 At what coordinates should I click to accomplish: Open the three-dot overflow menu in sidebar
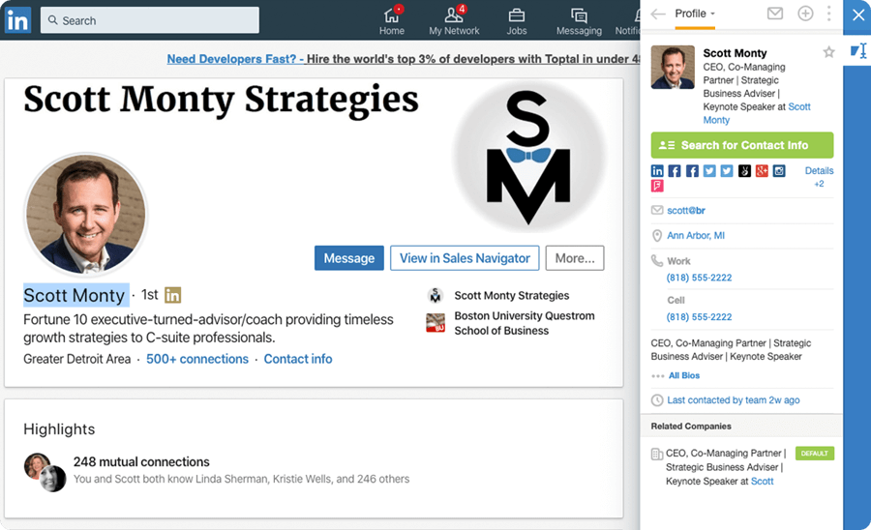[828, 14]
